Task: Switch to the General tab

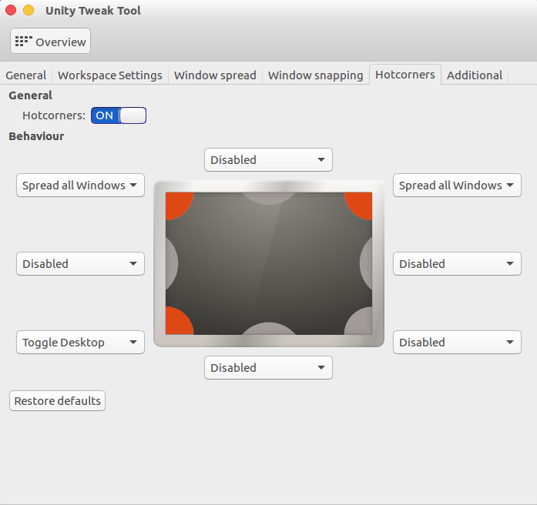Action: (26, 75)
